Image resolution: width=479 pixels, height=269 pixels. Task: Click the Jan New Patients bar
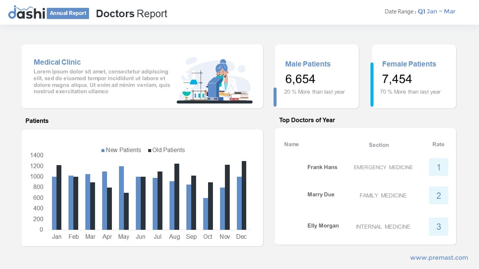(x=54, y=203)
